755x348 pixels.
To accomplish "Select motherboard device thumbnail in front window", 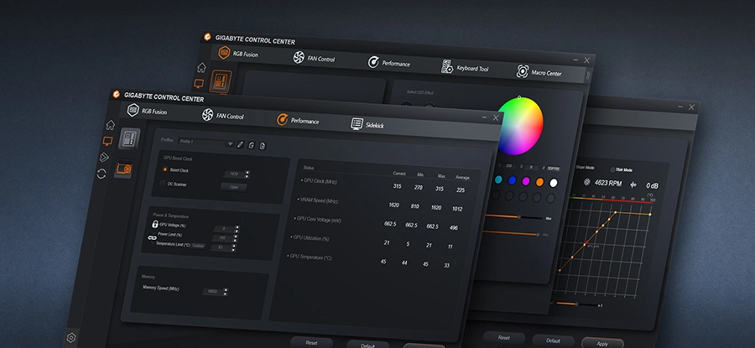I will 129,139.
